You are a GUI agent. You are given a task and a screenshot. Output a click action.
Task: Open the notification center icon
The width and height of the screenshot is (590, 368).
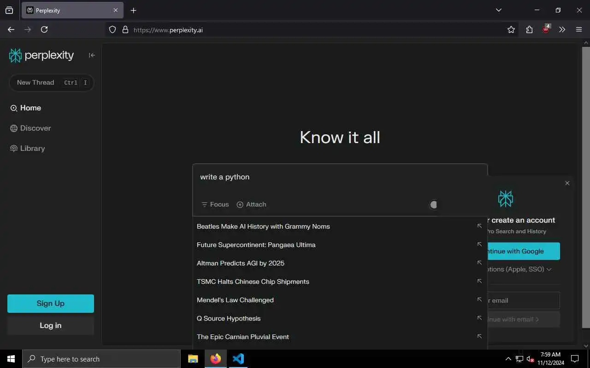tap(575, 359)
